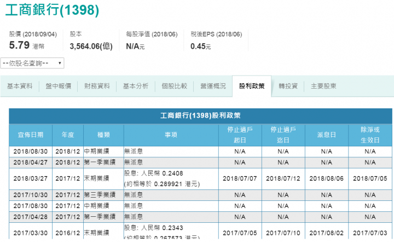Image resolution: width=394 pixels, height=242 pixels.
Task: Click the 除淨或生效日 column header
Action: click(370, 135)
